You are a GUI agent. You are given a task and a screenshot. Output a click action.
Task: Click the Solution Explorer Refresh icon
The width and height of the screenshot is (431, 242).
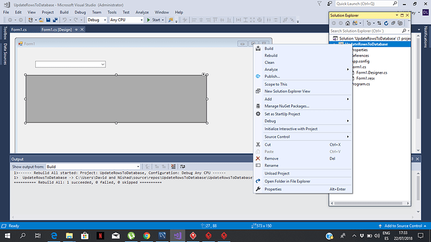click(x=386, y=23)
